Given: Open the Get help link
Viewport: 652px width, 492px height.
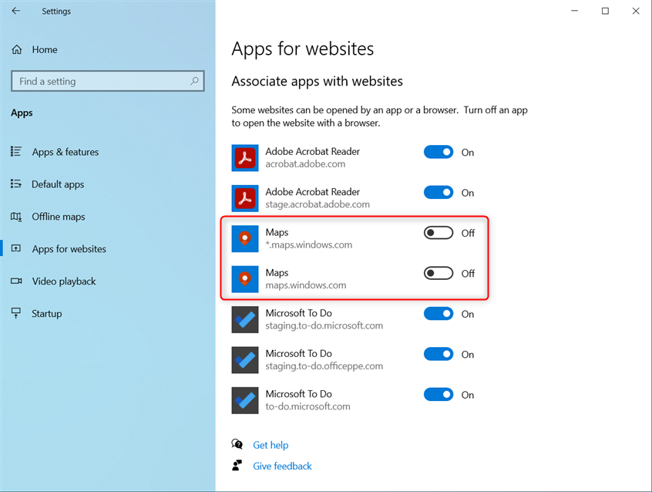Looking at the screenshot, I should 271,445.
